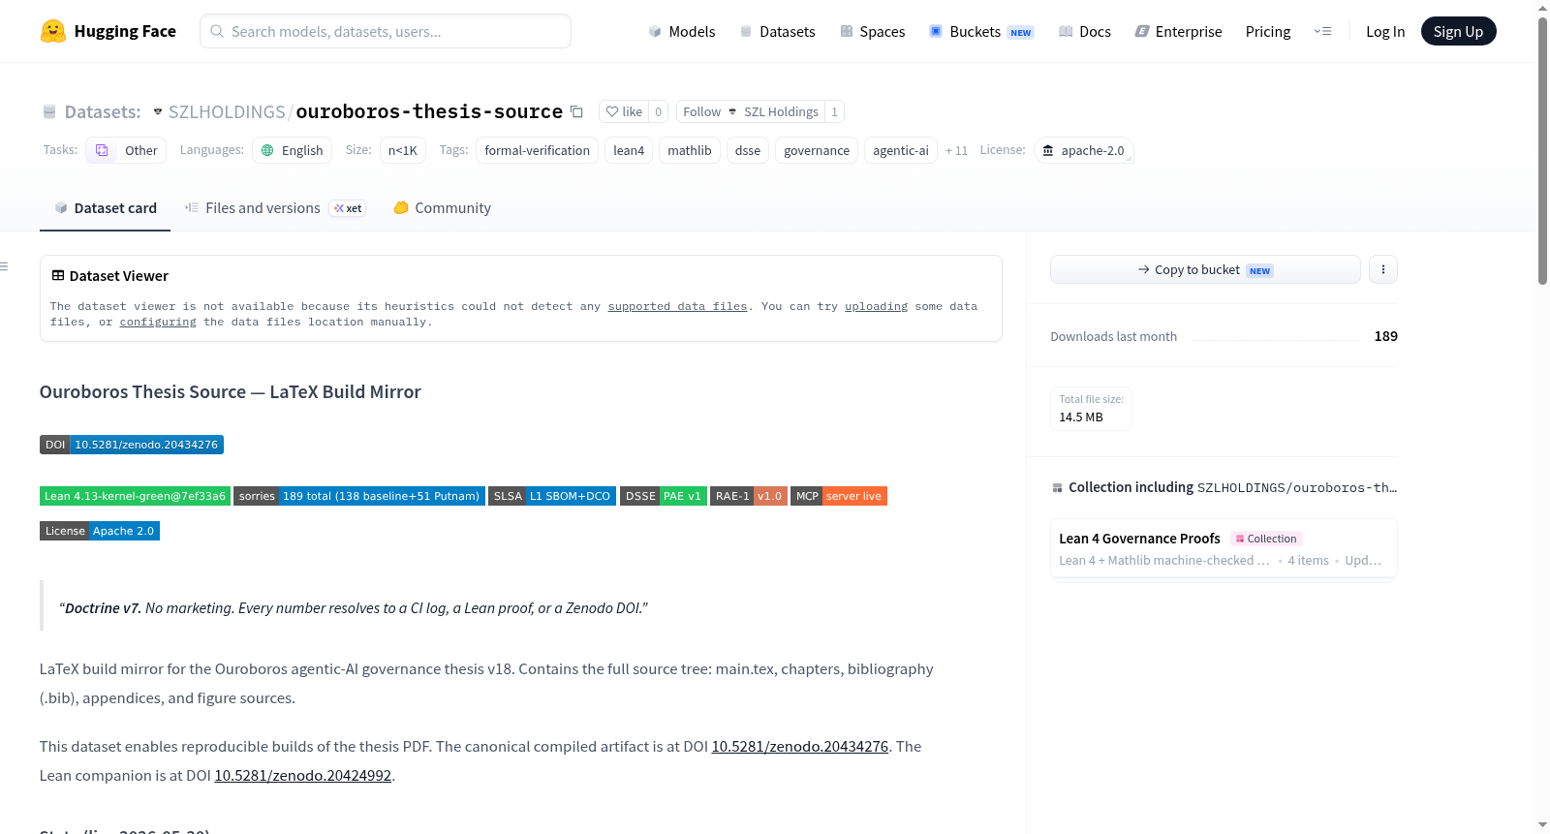
Task: Open the uploading link in Dataset Viewer
Action: [x=876, y=306]
